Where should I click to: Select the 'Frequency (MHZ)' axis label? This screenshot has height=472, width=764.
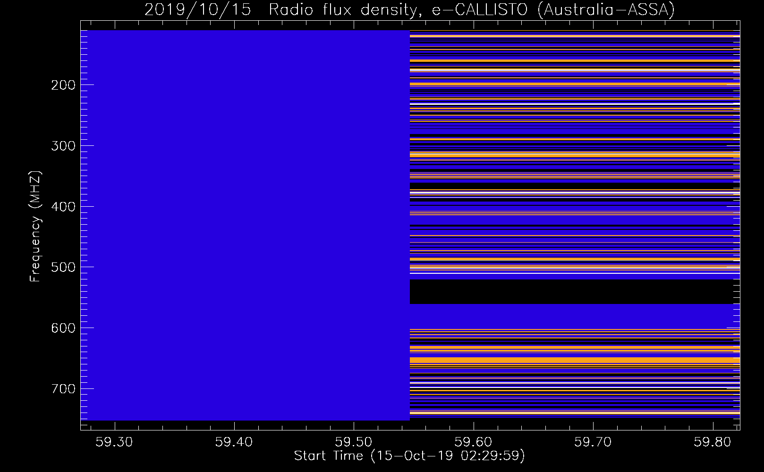click(35, 227)
